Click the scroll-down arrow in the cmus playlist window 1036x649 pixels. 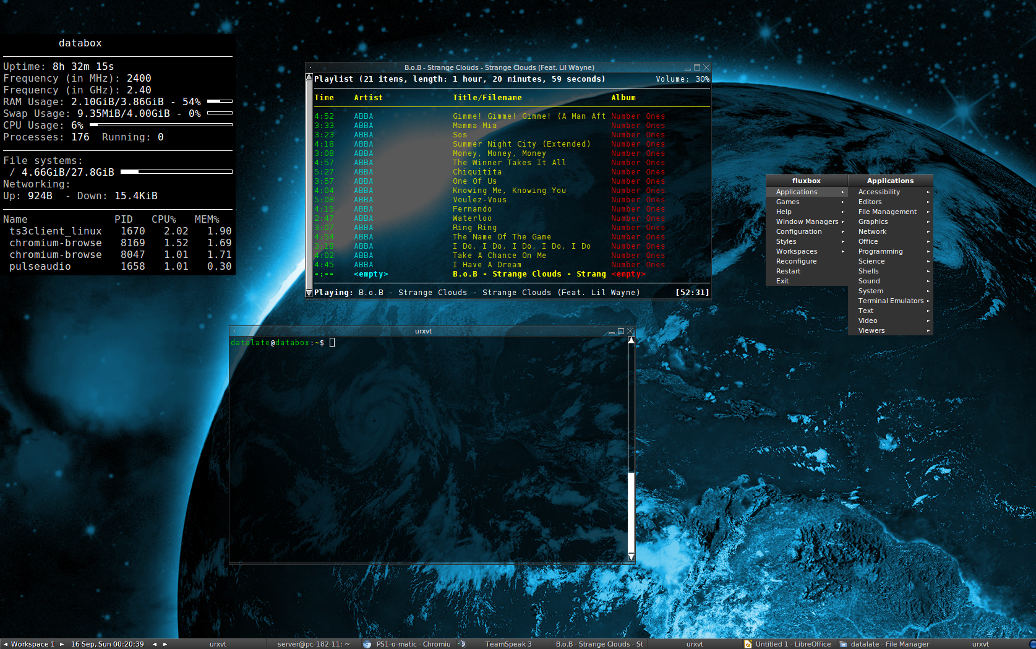point(309,293)
